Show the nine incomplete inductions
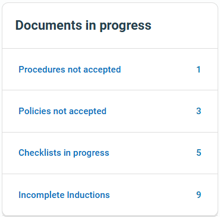This screenshot has width=220, height=217. pyautogui.click(x=64, y=195)
